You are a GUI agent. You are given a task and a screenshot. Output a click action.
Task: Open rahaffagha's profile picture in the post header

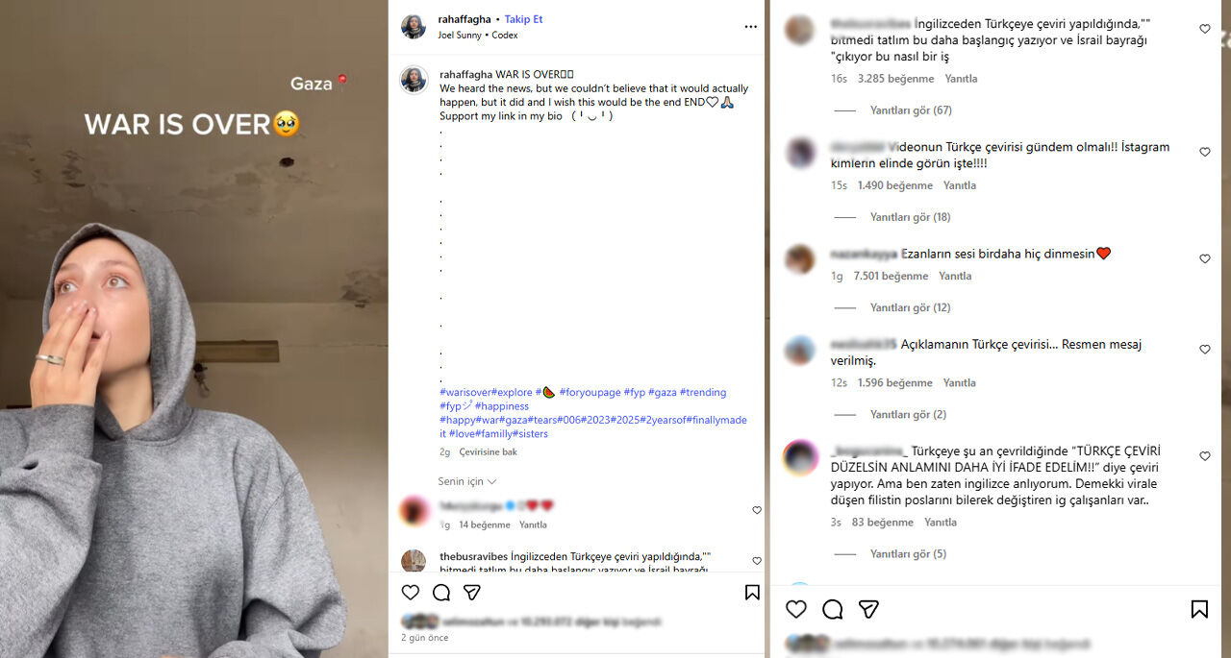[414, 27]
